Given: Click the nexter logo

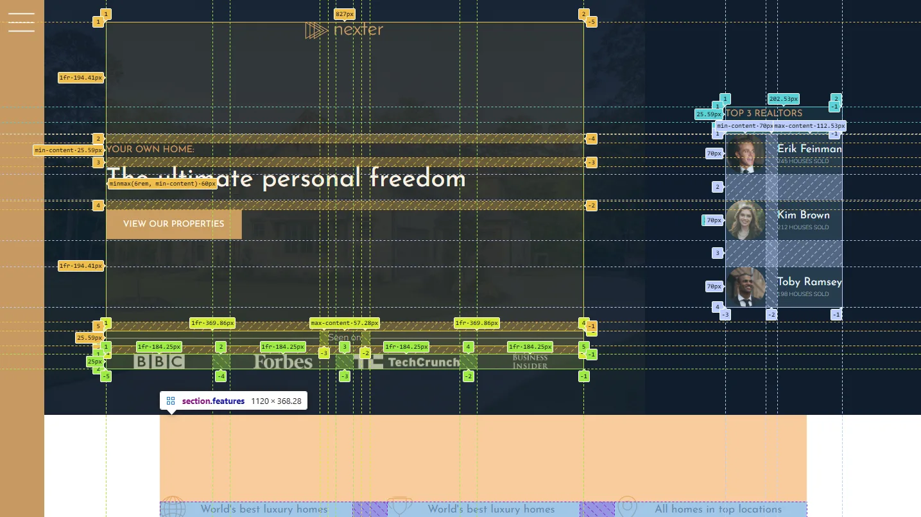Looking at the screenshot, I should 345,30.
